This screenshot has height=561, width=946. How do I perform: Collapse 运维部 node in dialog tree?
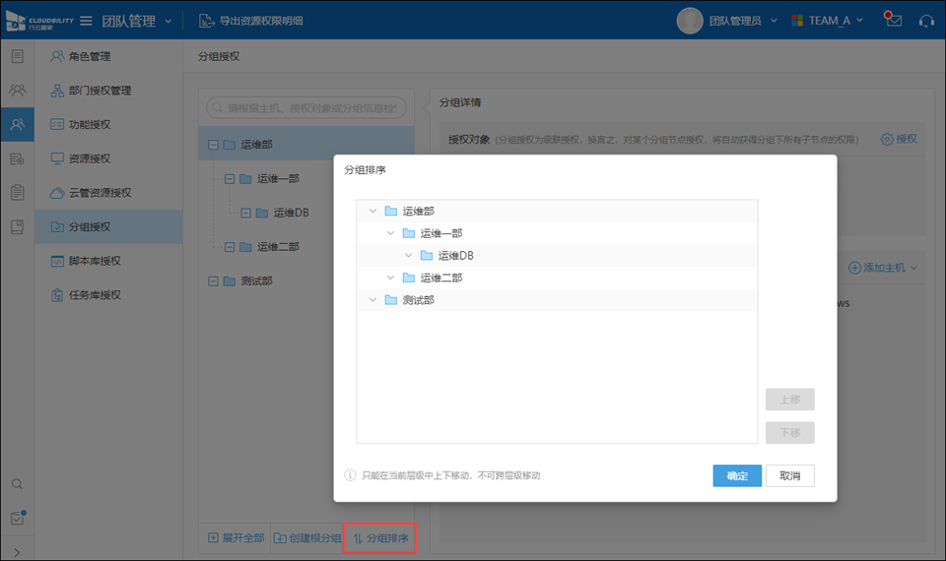[372, 212]
